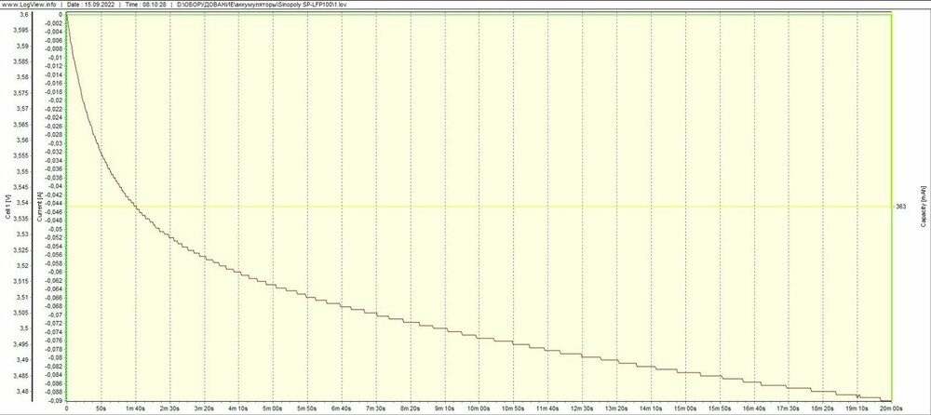Click the 8m 20s time axis tick
931x415 pixels.
point(411,409)
